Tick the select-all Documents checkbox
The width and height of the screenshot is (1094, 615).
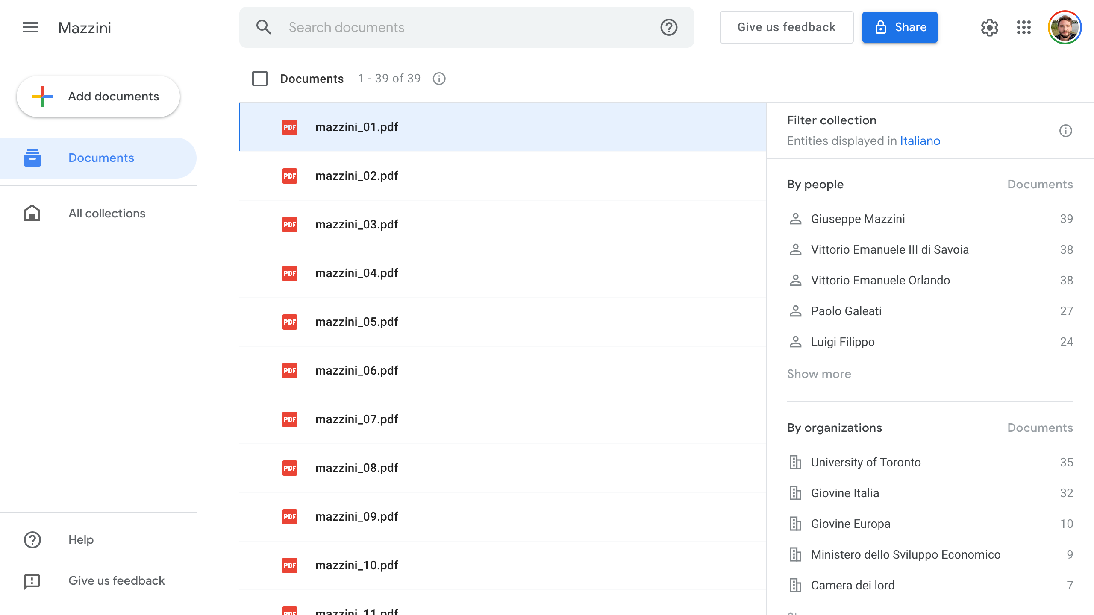pos(260,79)
